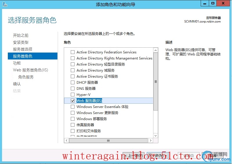Viewport: 232px width, 164px height.
Task: Close the 添加角色和功能向导 window
Action: click(x=223, y=3)
